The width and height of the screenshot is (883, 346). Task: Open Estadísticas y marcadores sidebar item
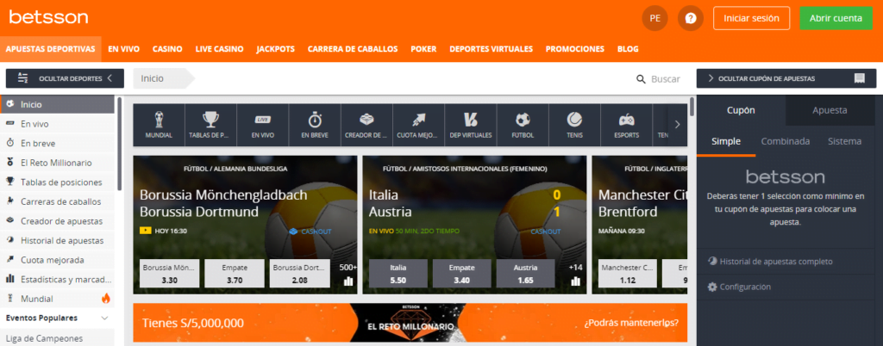(56, 279)
